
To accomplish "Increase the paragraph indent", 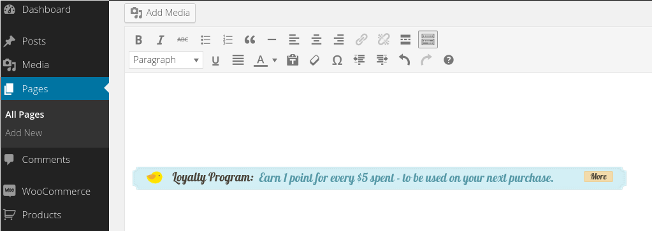I will click(x=382, y=60).
